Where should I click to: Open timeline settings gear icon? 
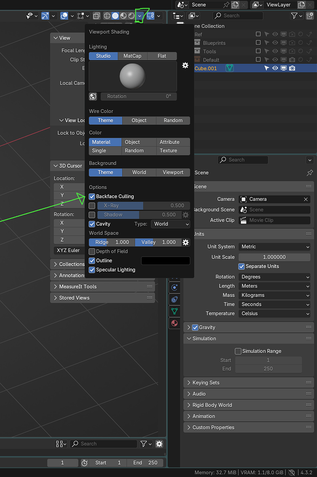click(159, 444)
